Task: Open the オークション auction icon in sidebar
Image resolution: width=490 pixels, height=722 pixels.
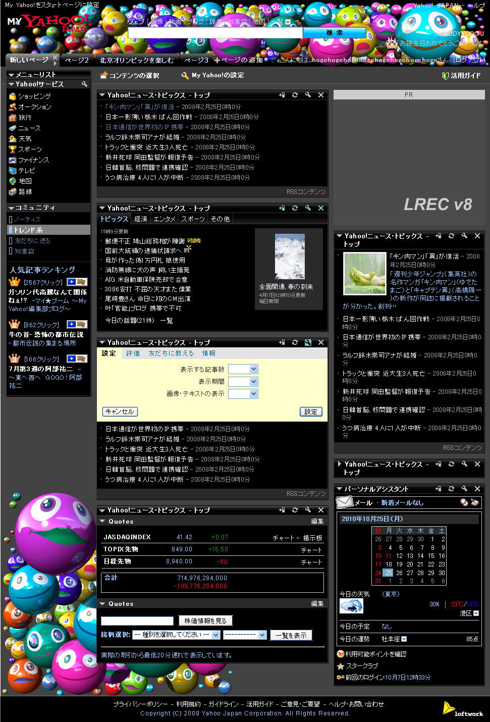Action: pyautogui.click(x=13, y=107)
